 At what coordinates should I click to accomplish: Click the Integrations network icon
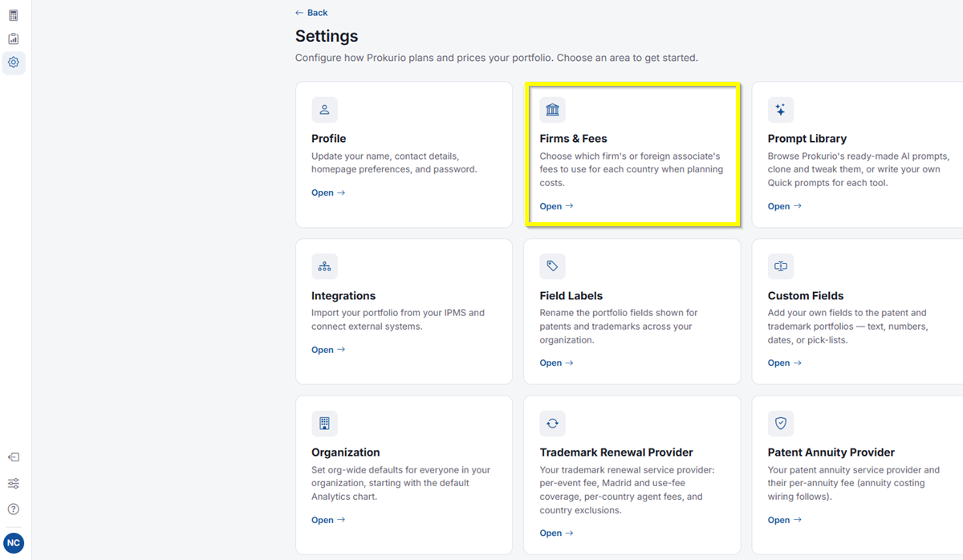coord(324,266)
